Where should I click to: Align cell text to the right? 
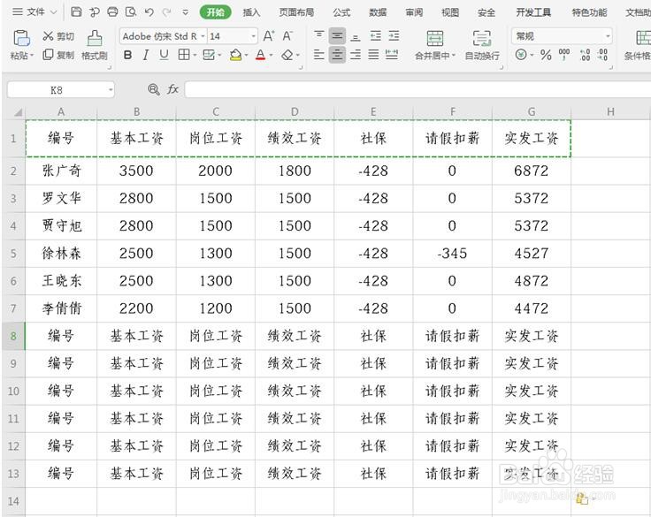point(356,55)
